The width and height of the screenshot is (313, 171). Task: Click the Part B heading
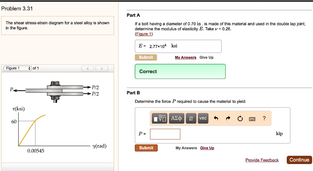click(133, 93)
